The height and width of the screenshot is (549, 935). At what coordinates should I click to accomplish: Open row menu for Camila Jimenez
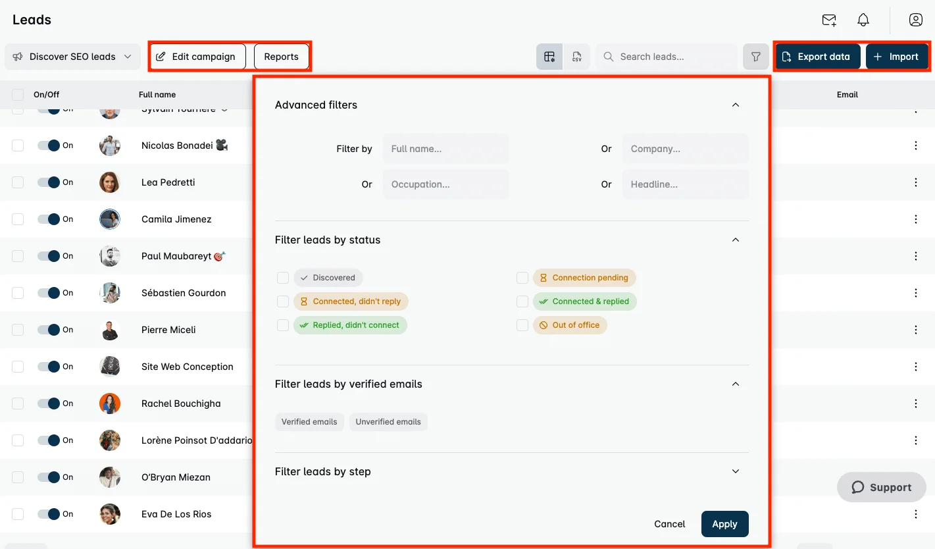point(916,219)
